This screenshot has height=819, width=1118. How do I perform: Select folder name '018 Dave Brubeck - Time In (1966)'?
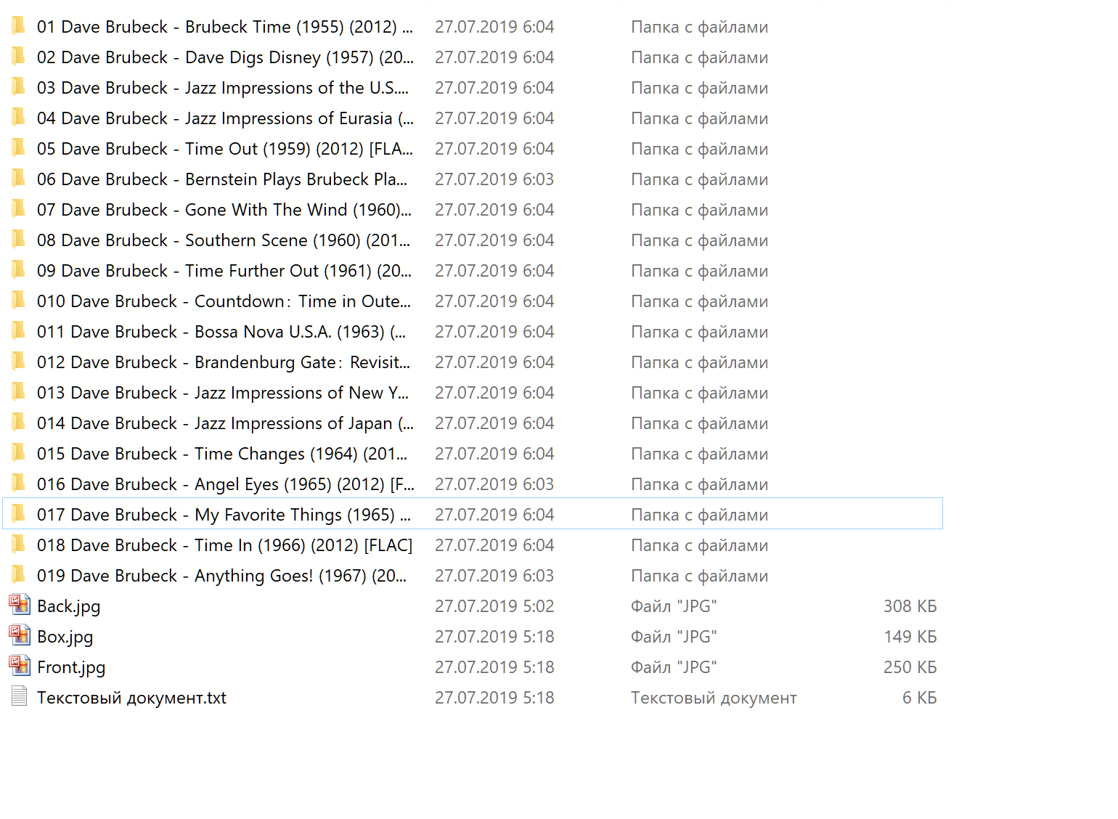tap(225, 545)
